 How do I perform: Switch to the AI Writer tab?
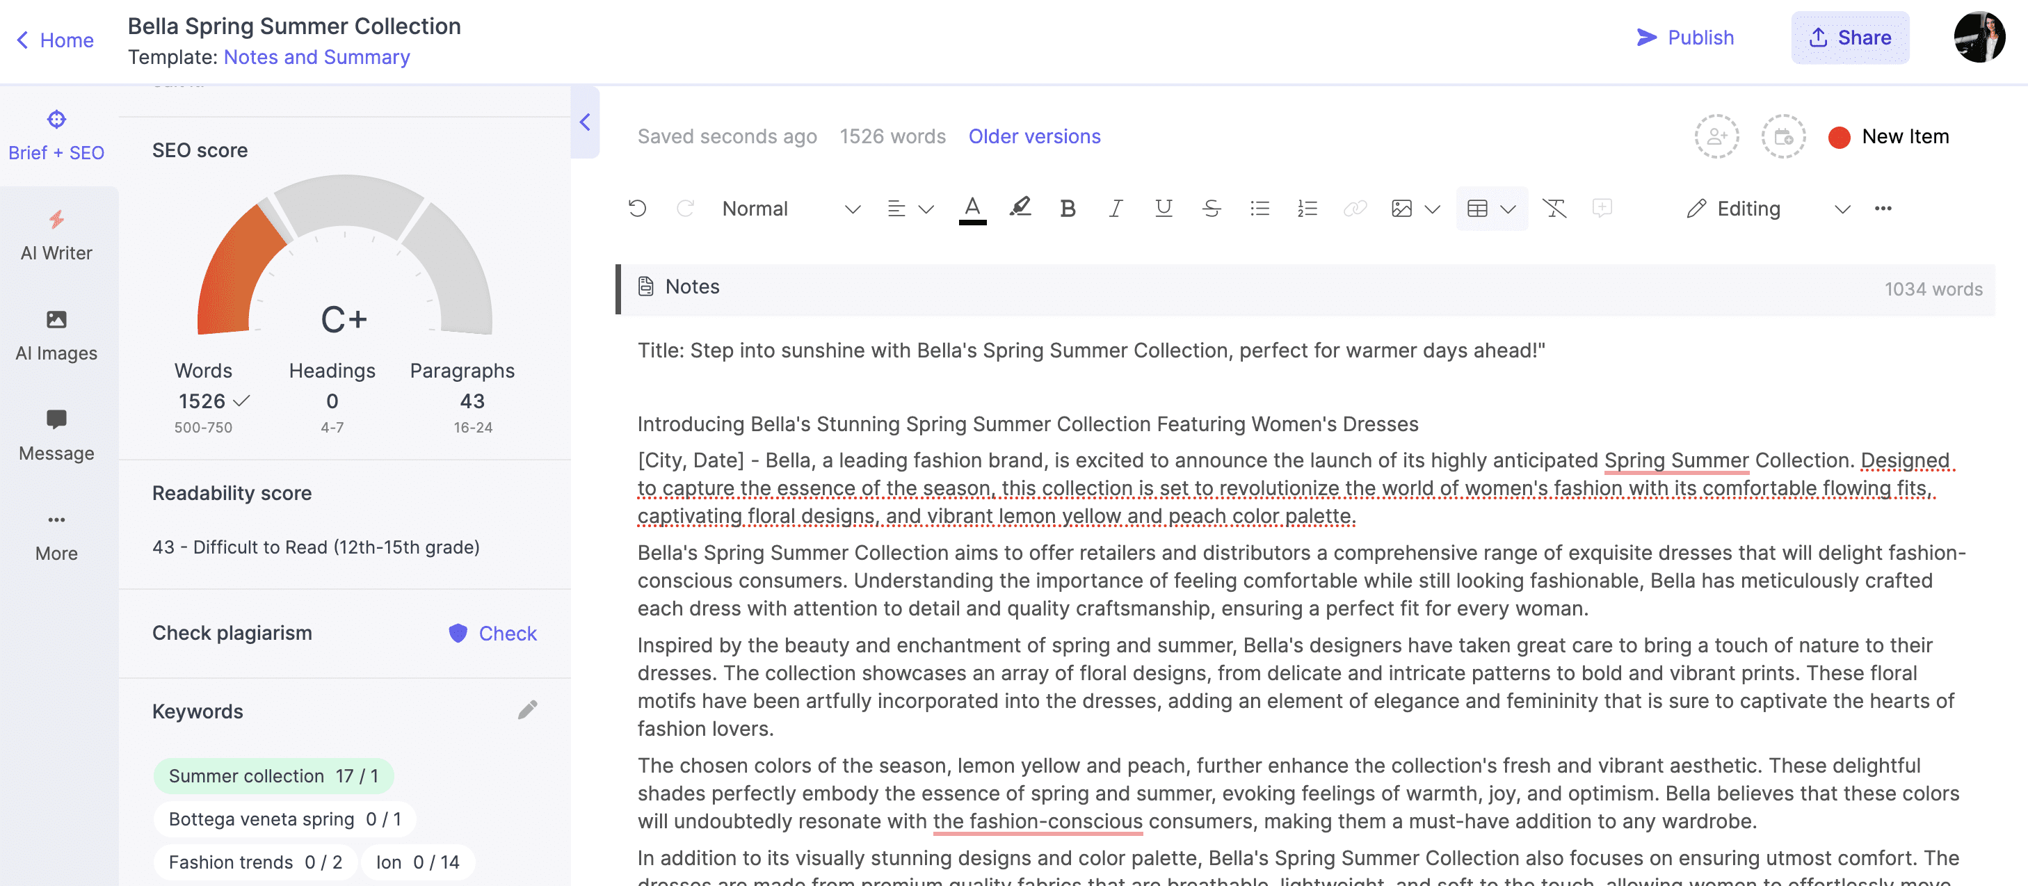pos(57,236)
